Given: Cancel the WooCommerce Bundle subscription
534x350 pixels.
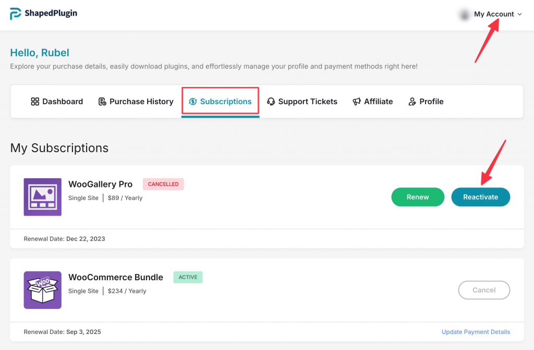Looking at the screenshot, I should [x=484, y=290].
